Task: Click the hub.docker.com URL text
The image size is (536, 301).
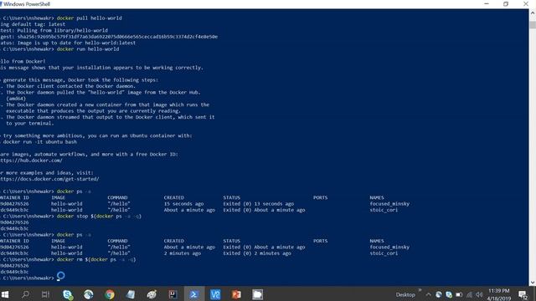Action: tap(31, 161)
